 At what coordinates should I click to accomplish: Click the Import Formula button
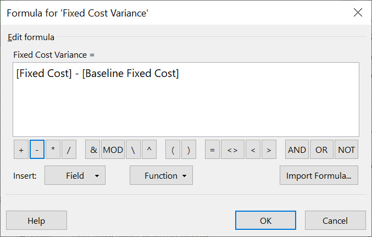[x=319, y=175]
